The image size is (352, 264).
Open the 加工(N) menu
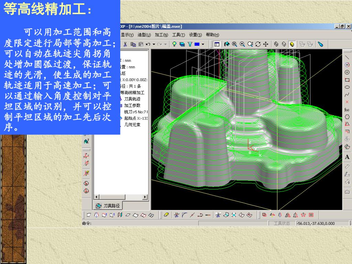point(162,35)
